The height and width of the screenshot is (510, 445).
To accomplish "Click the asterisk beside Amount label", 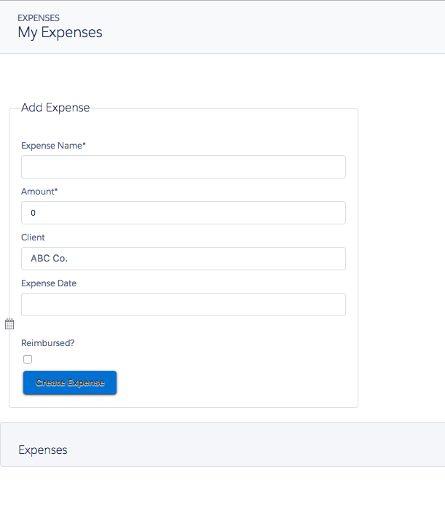I will click(x=56, y=191).
